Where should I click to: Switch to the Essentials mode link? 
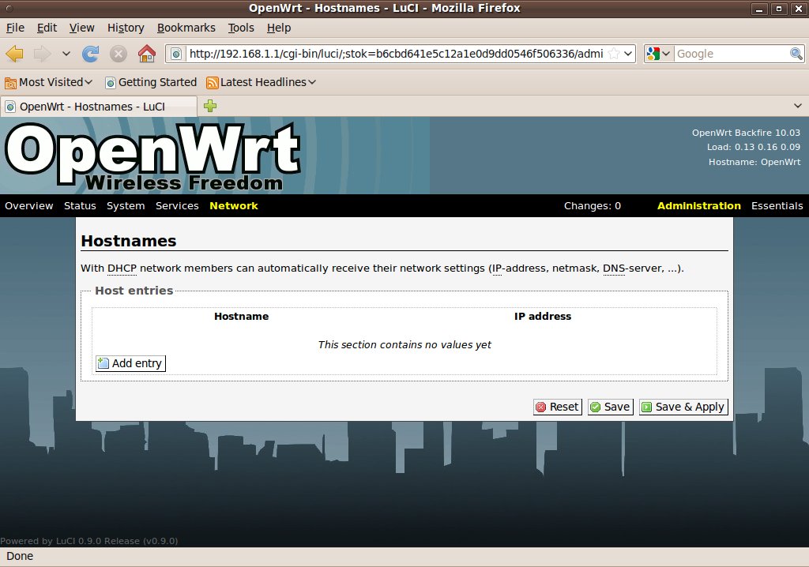777,206
